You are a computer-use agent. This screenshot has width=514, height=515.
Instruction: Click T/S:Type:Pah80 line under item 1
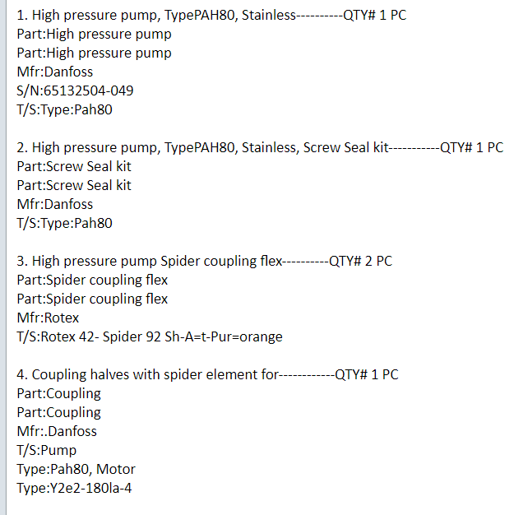(x=64, y=109)
